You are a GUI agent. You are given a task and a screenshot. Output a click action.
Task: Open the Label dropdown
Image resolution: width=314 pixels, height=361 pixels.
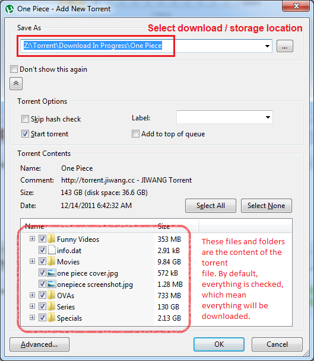(268, 117)
